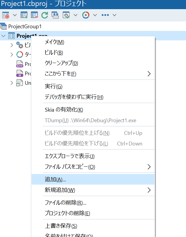Click the green refresh toolbar icon
Viewport: 186px width, 237px height.
click(45, 15)
